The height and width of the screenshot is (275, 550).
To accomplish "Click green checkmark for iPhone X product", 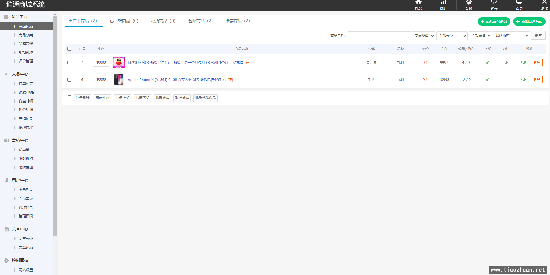I will (488, 79).
